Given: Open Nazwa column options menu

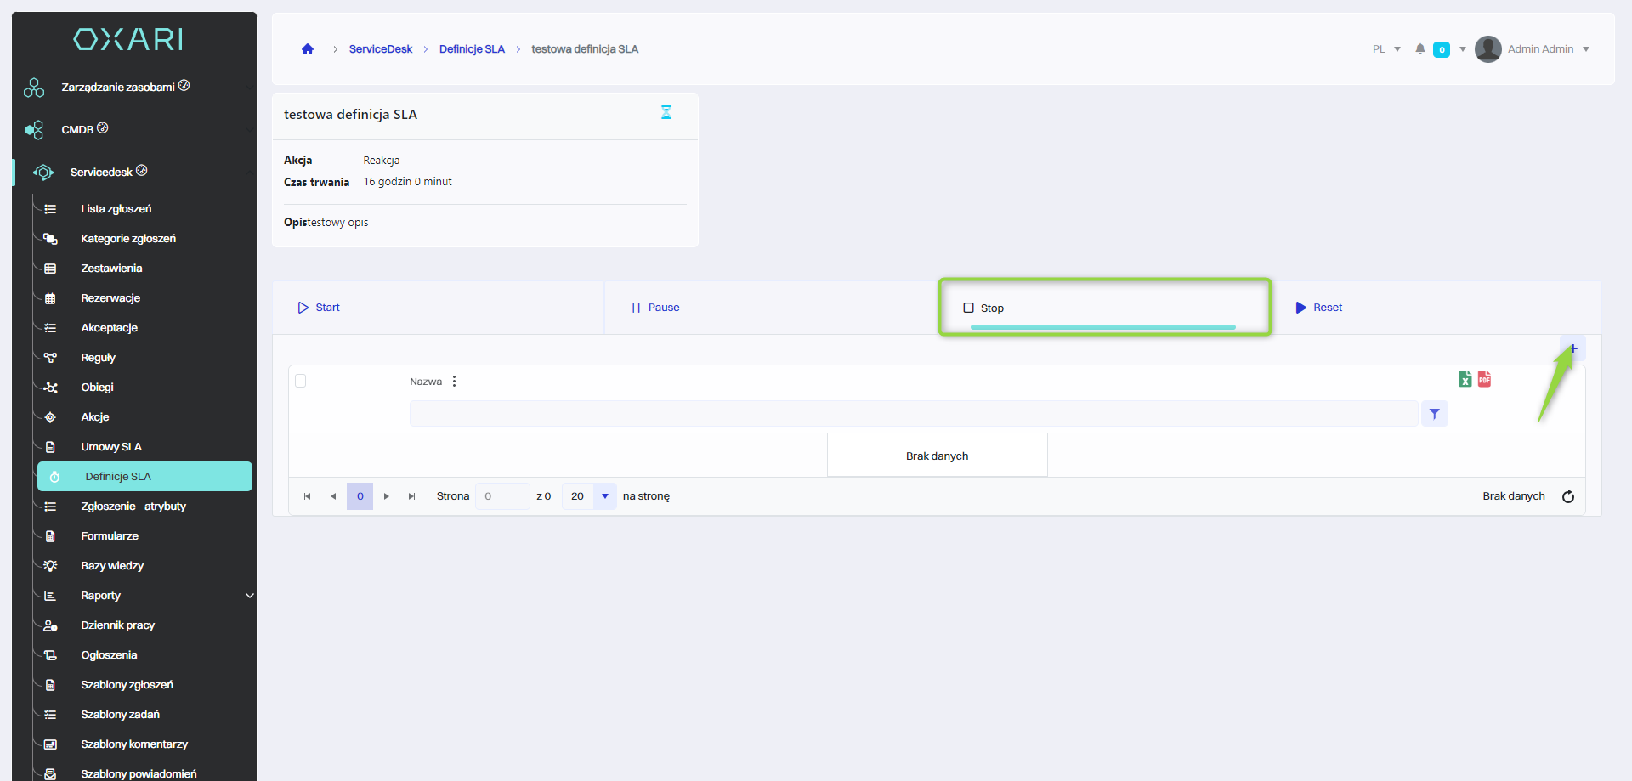Looking at the screenshot, I should click(455, 382).
